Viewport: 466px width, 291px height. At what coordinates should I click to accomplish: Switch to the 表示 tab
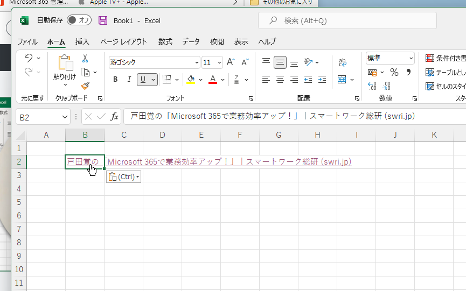tap(241, 41)
